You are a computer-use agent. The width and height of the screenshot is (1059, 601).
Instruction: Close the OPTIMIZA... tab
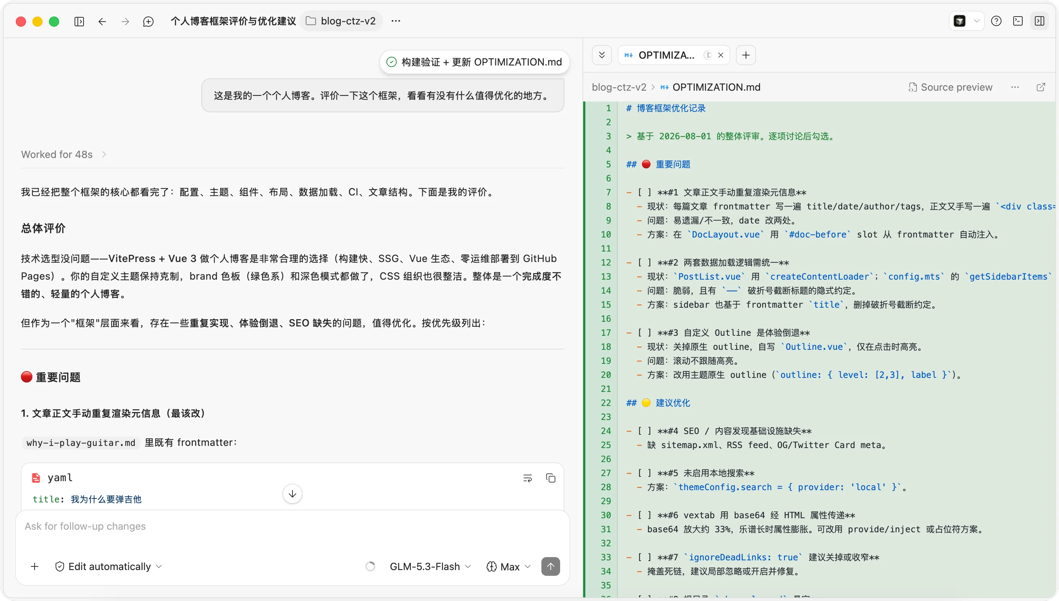coord(721,55)
